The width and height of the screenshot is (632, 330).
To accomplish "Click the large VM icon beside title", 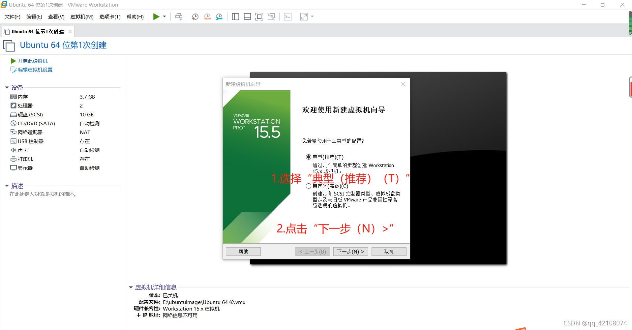I will (9, 45).
